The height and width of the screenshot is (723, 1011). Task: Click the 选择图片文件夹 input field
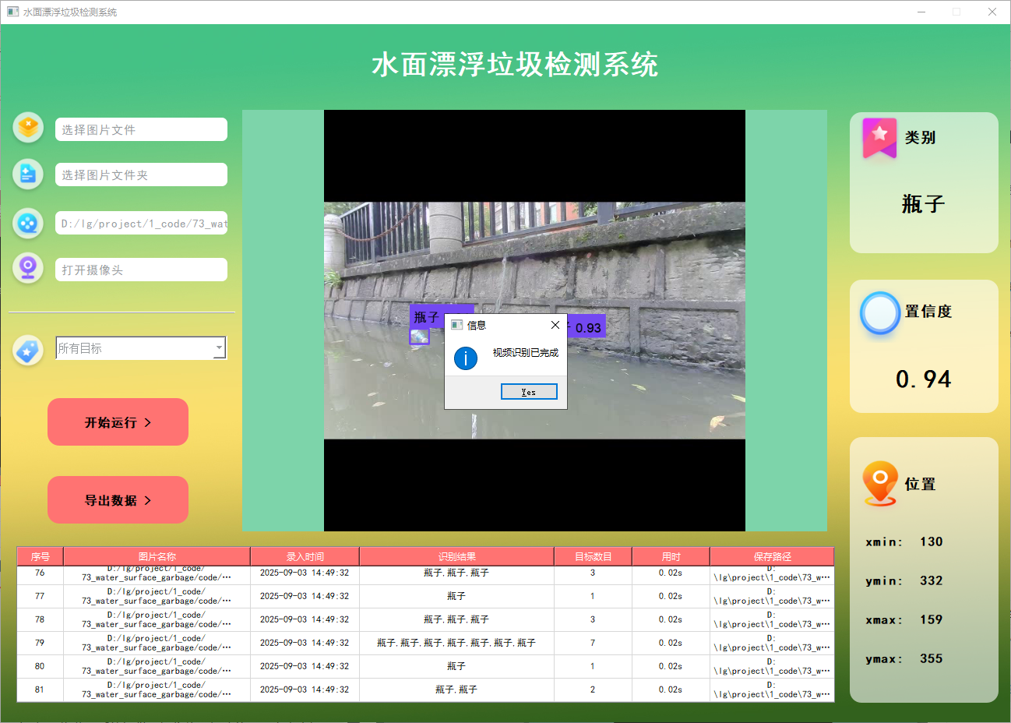(141, 175)
